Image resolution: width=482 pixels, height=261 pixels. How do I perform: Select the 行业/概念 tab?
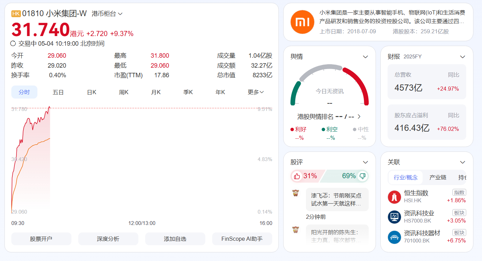[406, 177]
